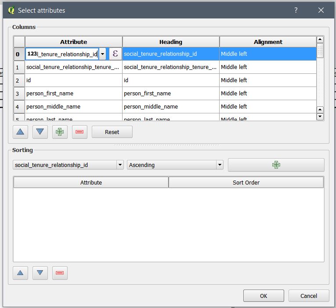
Task: Add sorting rule with green plus button
Action: [x=276, y=165]
